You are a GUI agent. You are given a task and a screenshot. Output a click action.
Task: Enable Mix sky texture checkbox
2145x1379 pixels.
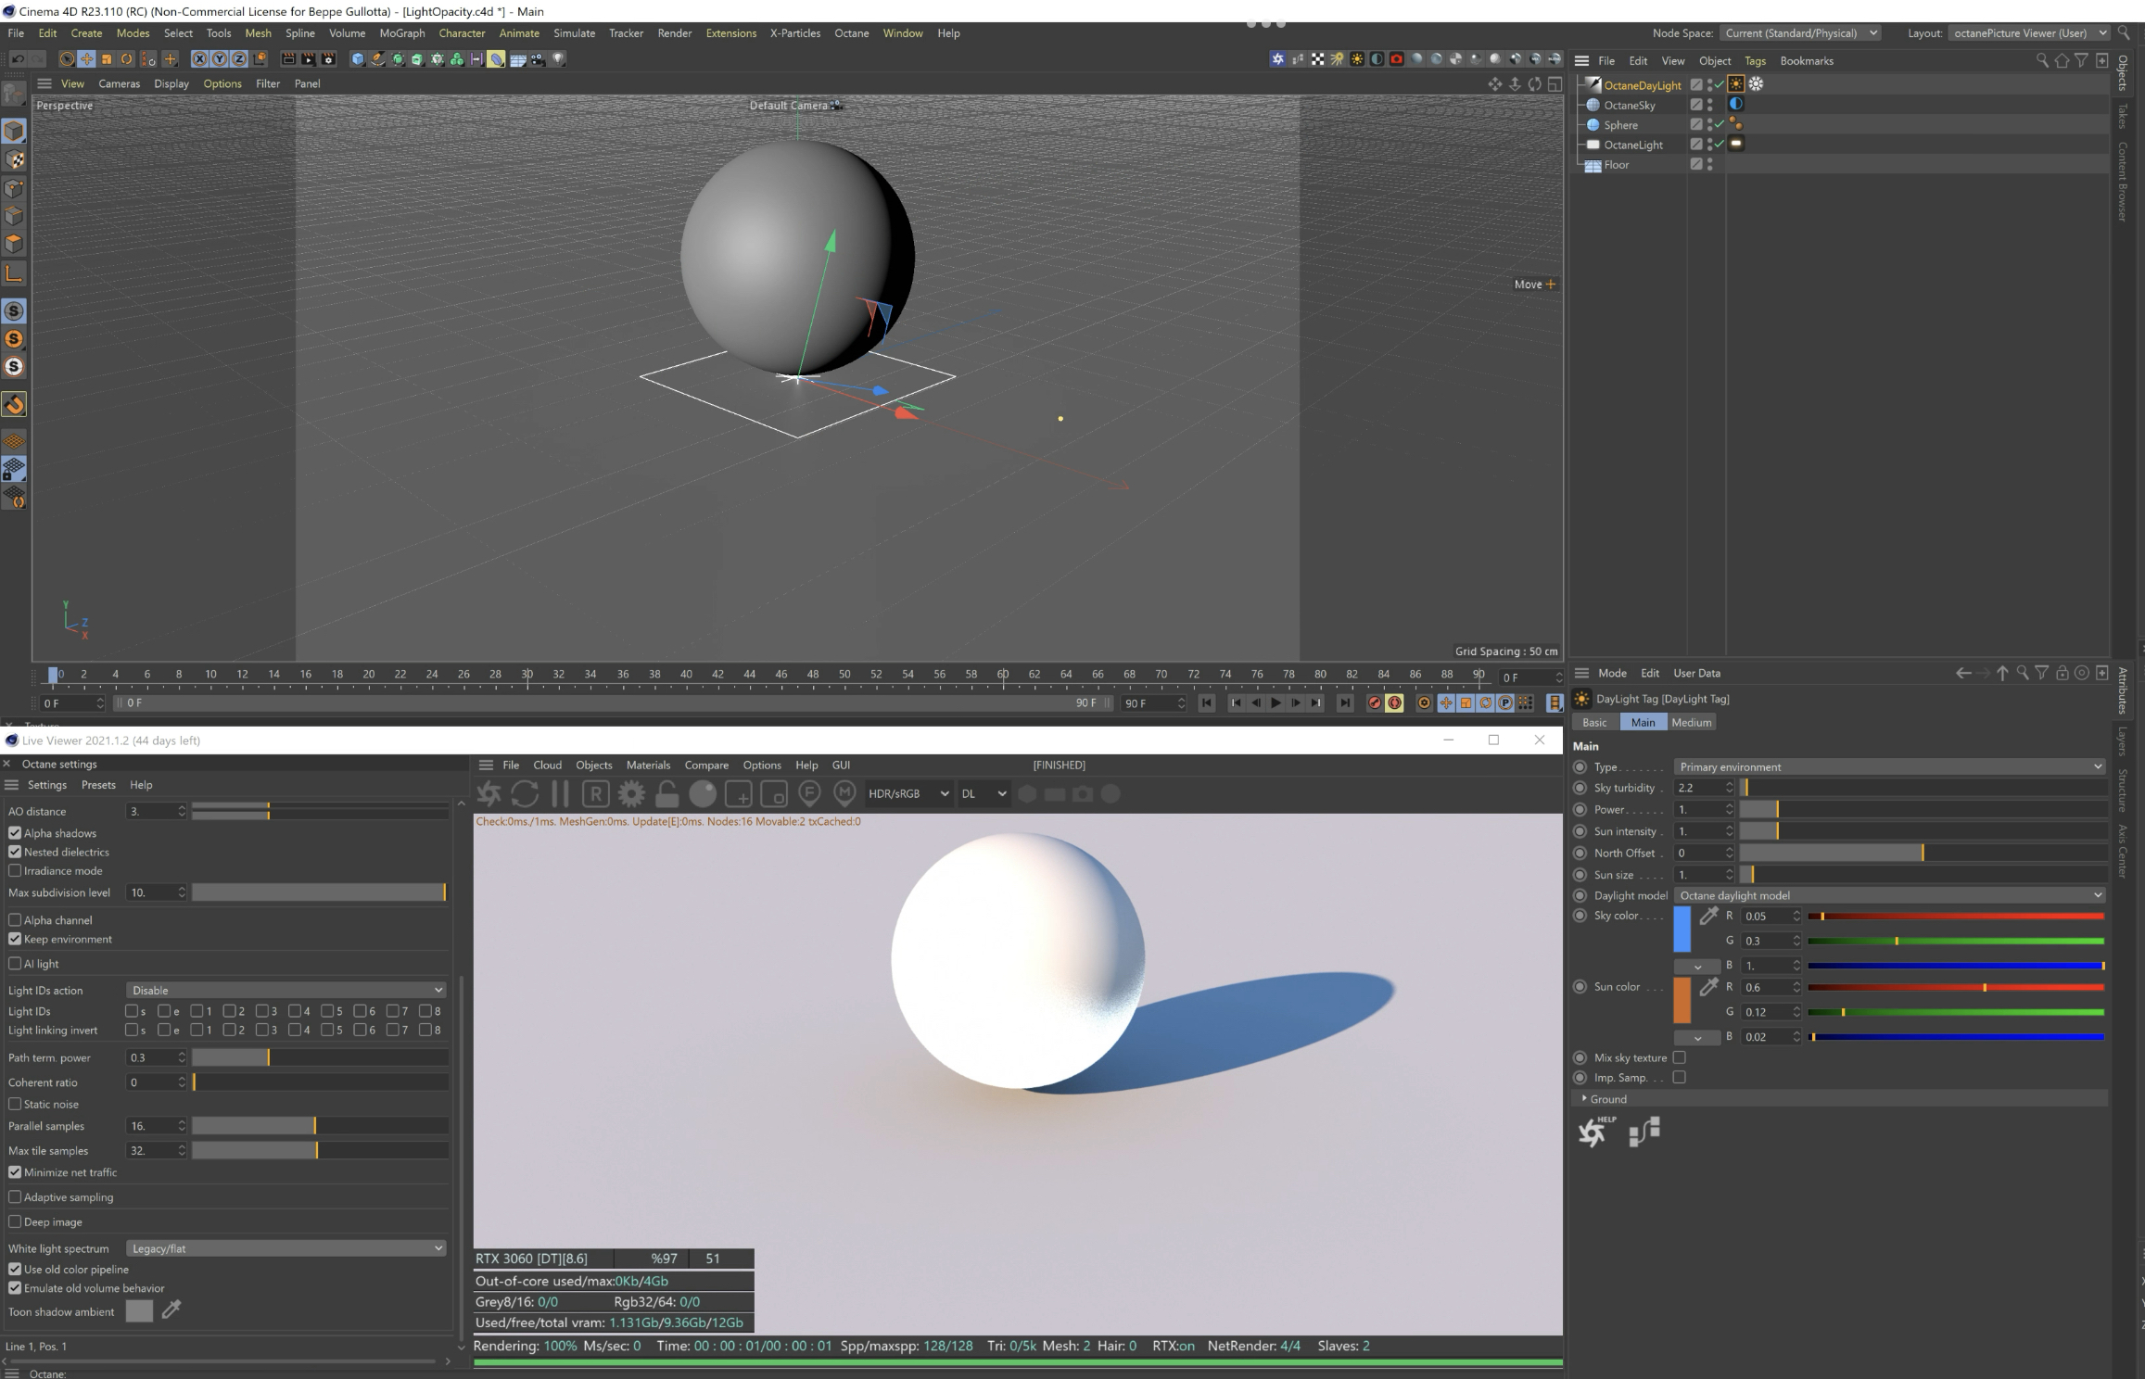[1679, 1057]
